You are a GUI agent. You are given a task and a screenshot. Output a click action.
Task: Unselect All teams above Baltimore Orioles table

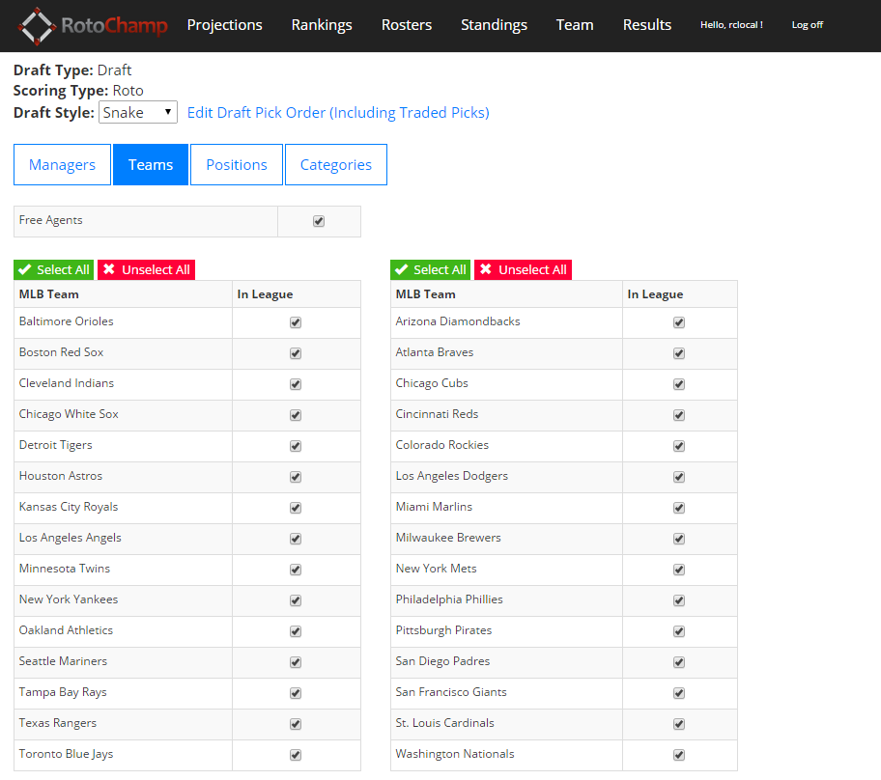click(146, 269)
